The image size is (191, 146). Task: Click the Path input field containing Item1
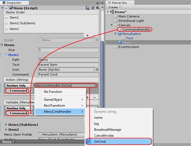tap(69, 60)
